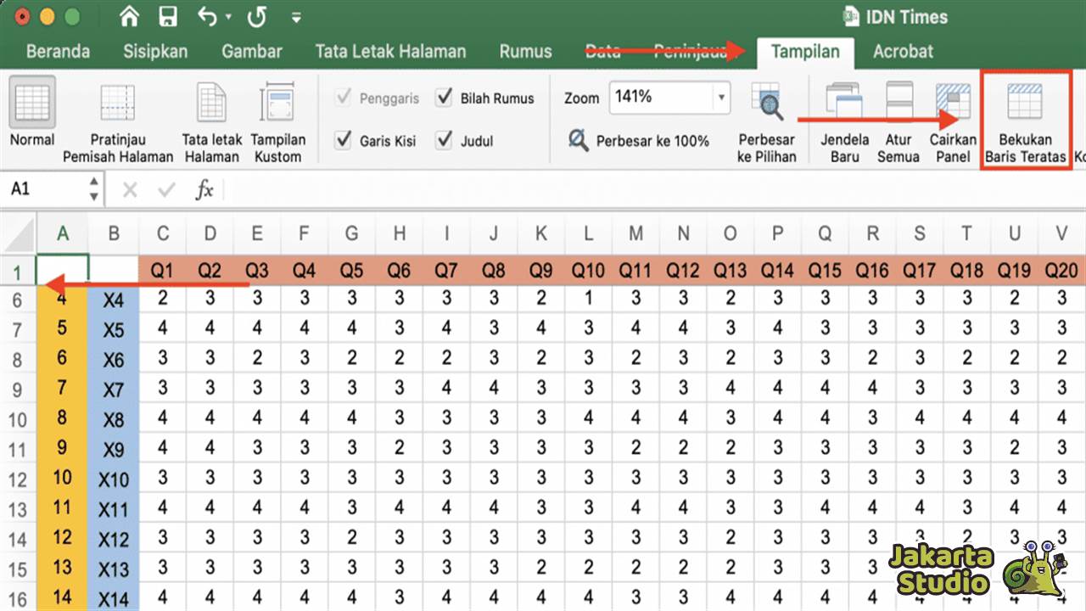Open the Zoom percentage dropdown

point(719,98)
